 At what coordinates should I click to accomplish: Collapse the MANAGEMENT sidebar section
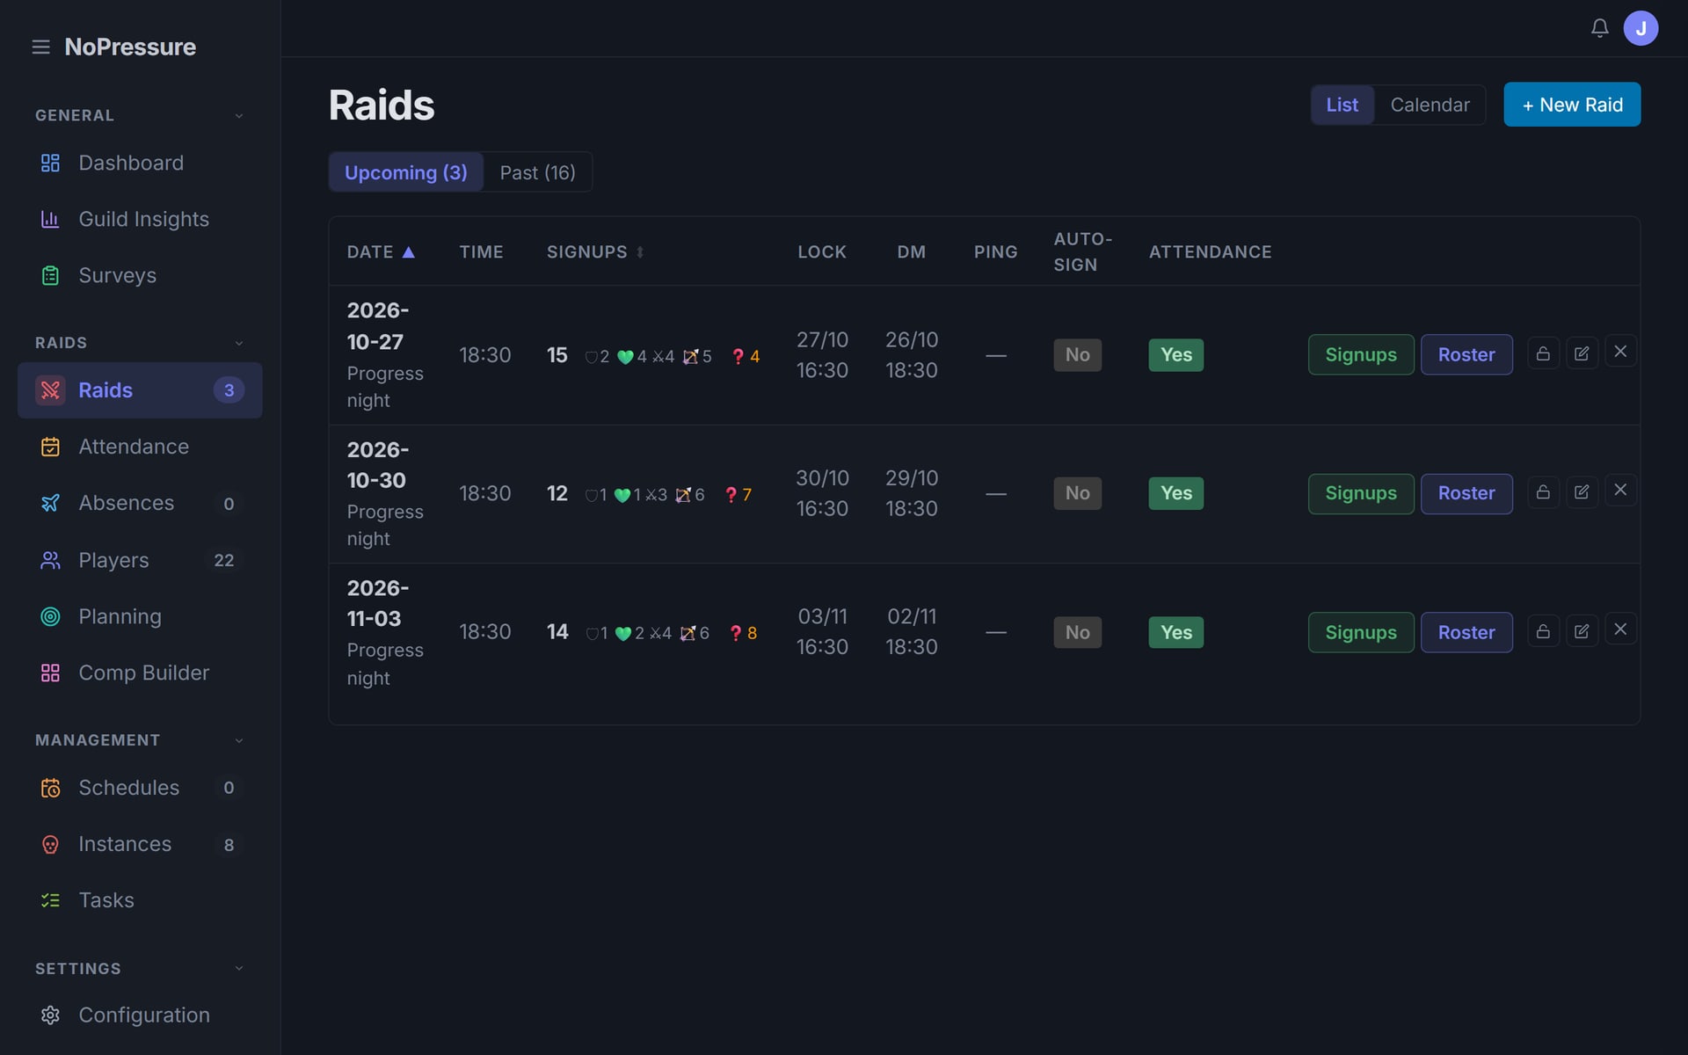[140, 740]
